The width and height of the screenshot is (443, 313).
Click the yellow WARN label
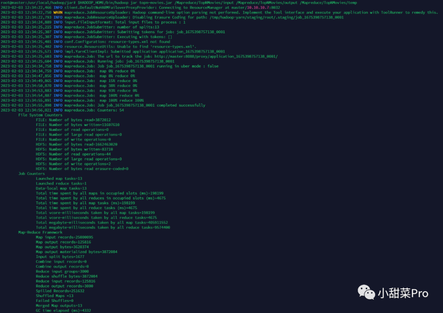[x=58, y=12]
